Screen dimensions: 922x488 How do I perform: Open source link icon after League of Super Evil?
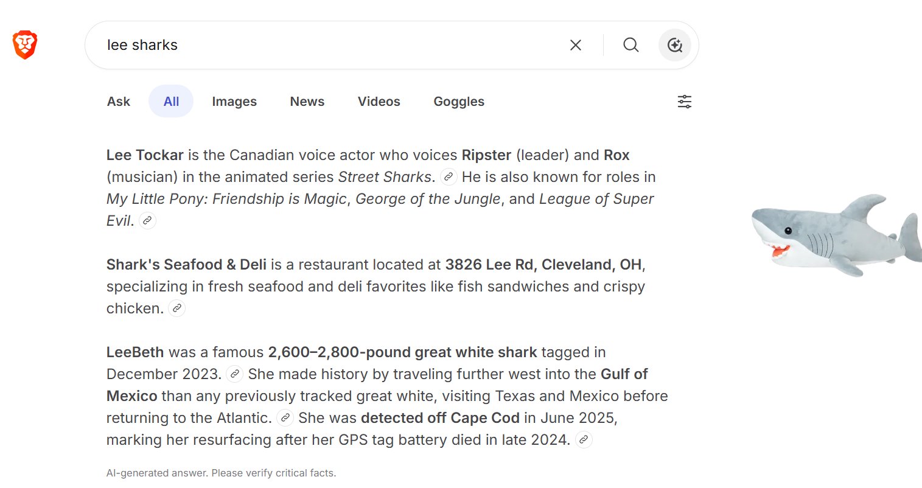147,221
